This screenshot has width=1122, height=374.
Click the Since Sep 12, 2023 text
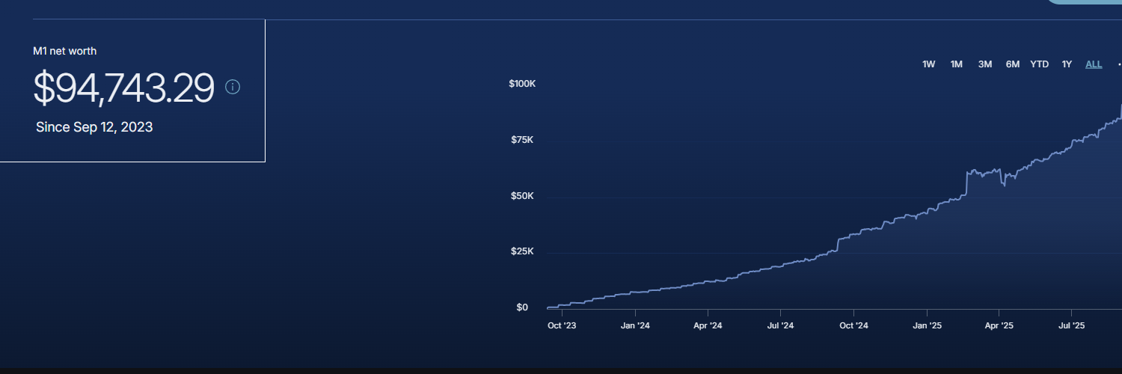(94, 127)
